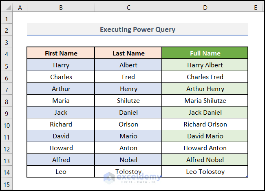Click the 'Shilutze' last name cell
The width and height of the screenshot is (265, 191).
point(128,100)
